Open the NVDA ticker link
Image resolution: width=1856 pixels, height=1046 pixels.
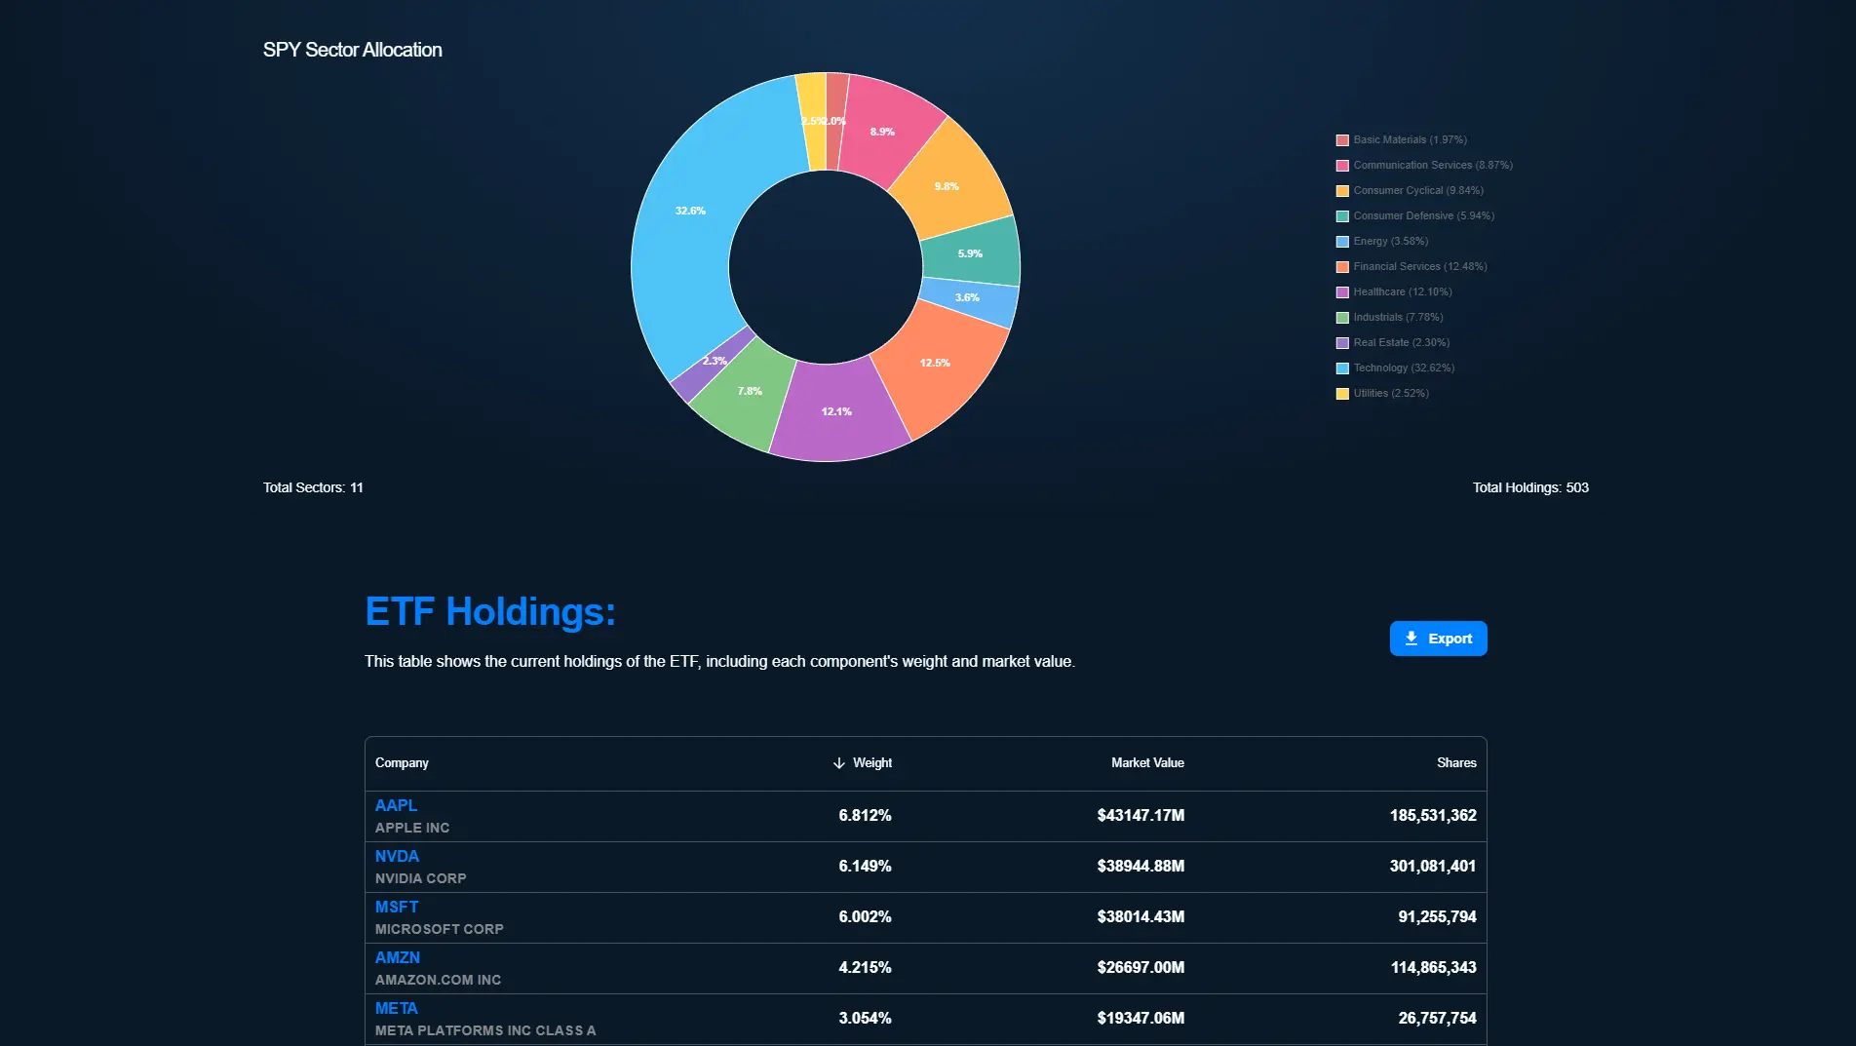click(397, 856)
